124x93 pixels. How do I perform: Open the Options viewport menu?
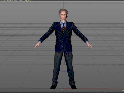pyautogui.click(x=10, y=0)
